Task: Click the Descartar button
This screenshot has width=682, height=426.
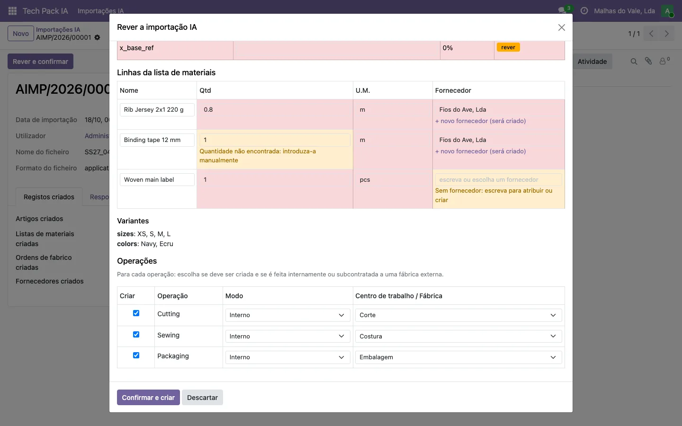Action: [202, 398]
